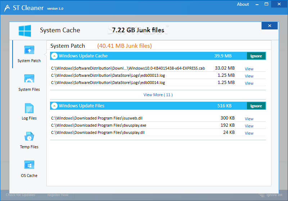The height and width of the screenshot is (201, 288).
Task: Maximize the ST Cleaner window
Action: pyautogui.click(x=266, y=4)
